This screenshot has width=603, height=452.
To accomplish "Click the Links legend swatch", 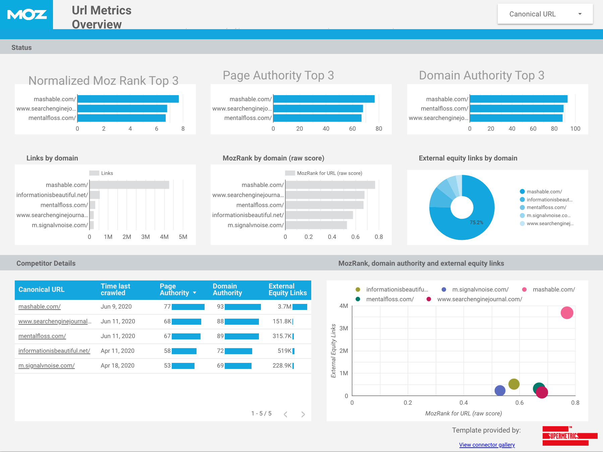I will [94, 173].
